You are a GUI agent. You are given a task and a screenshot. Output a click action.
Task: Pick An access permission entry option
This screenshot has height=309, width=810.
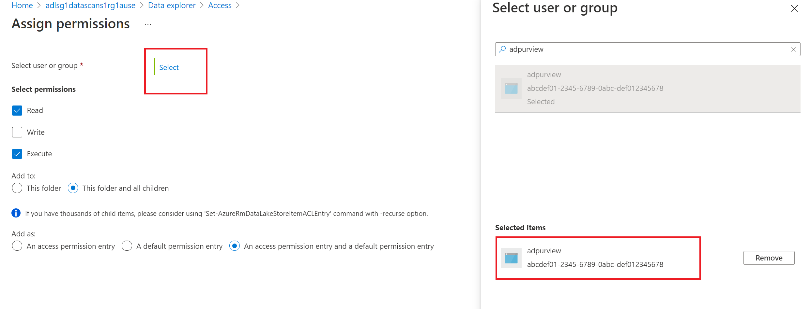17,246
